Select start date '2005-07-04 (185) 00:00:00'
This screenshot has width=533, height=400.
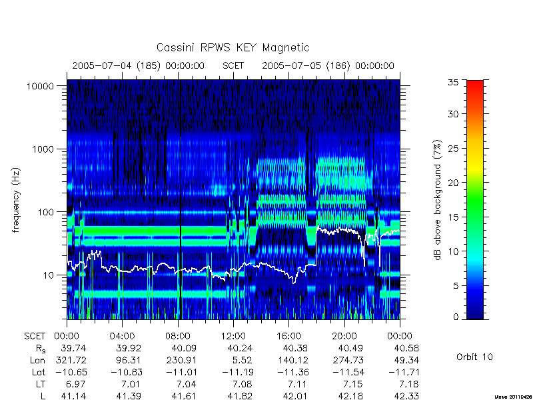click(x=139, y=65)
